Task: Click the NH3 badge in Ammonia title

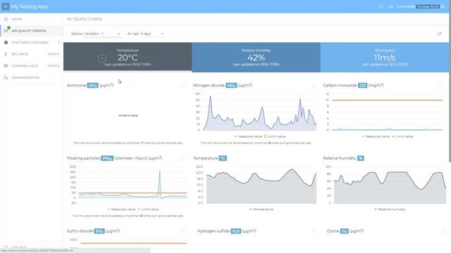Action: 92,86
